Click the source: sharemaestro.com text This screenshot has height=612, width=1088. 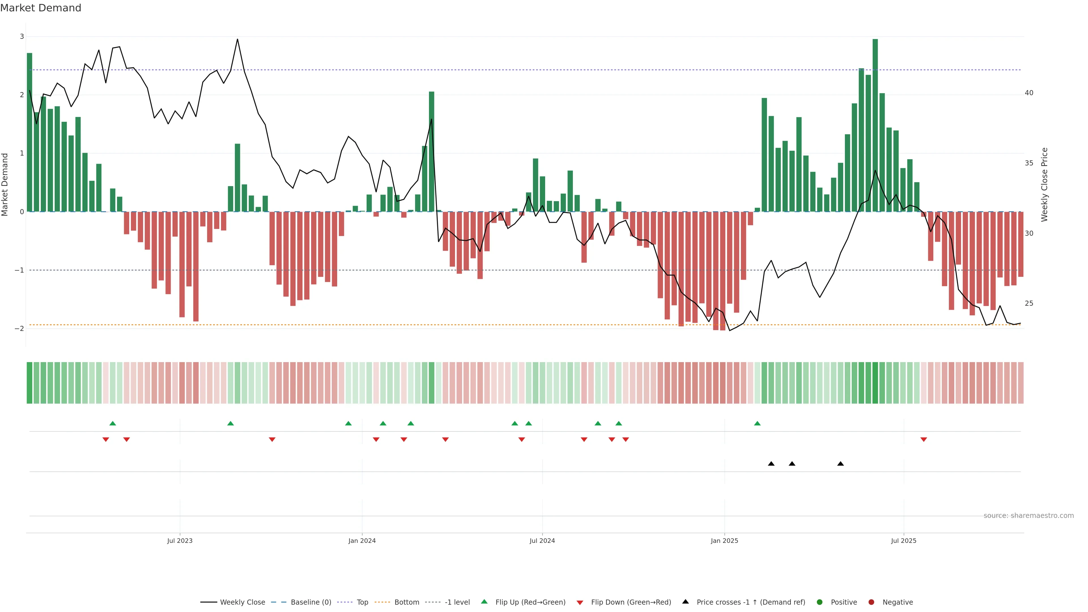1028,515
